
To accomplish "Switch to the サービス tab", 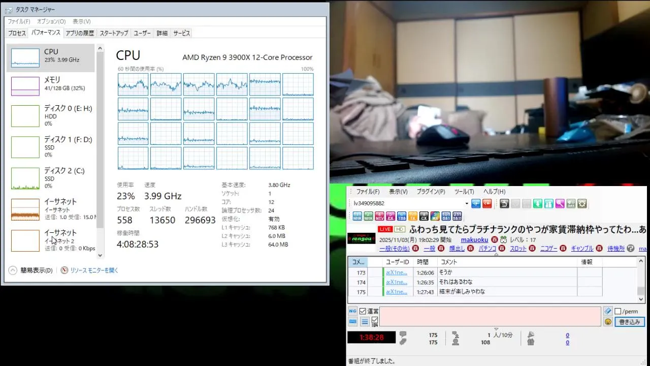I will pos(181,33).
